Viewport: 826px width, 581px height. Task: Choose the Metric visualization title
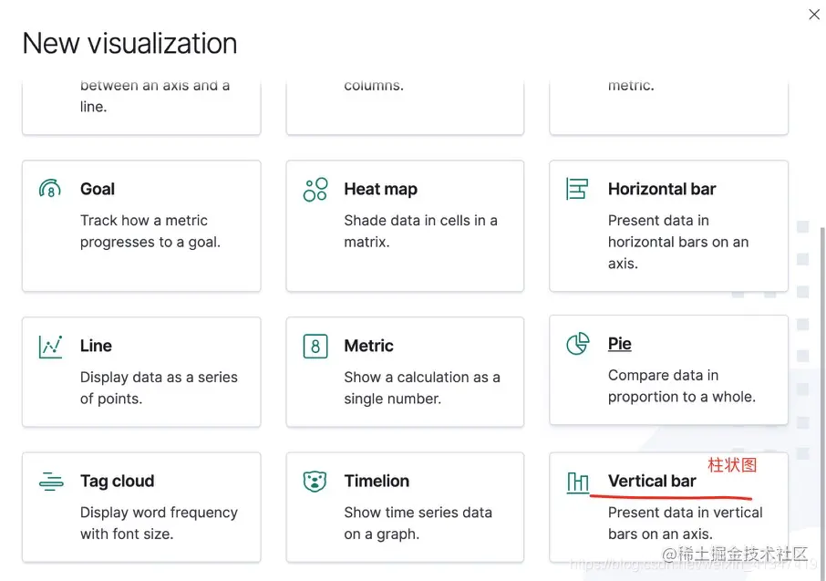coord(368,346)
